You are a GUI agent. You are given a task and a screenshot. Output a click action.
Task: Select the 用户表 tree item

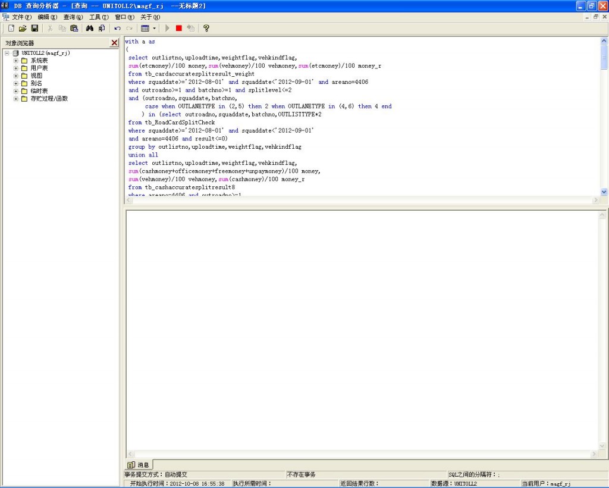click(x=39, y=68)
